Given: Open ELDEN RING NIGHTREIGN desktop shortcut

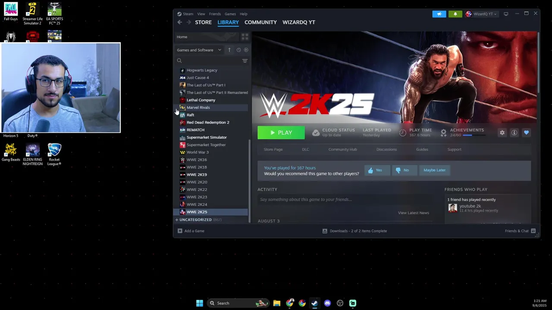Looking at the screenshot, I should coord(33,155).
